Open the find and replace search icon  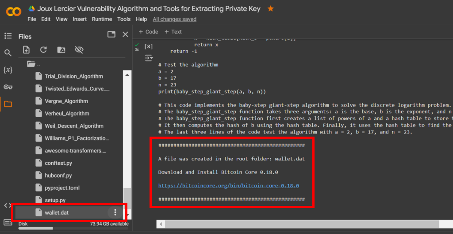tap(8, 53)
